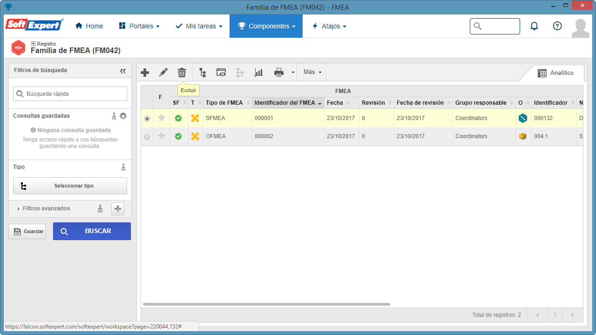Toggle favorite star on record 000002
Viewport: 596px width, 335px height.
[x=162, y=136]
